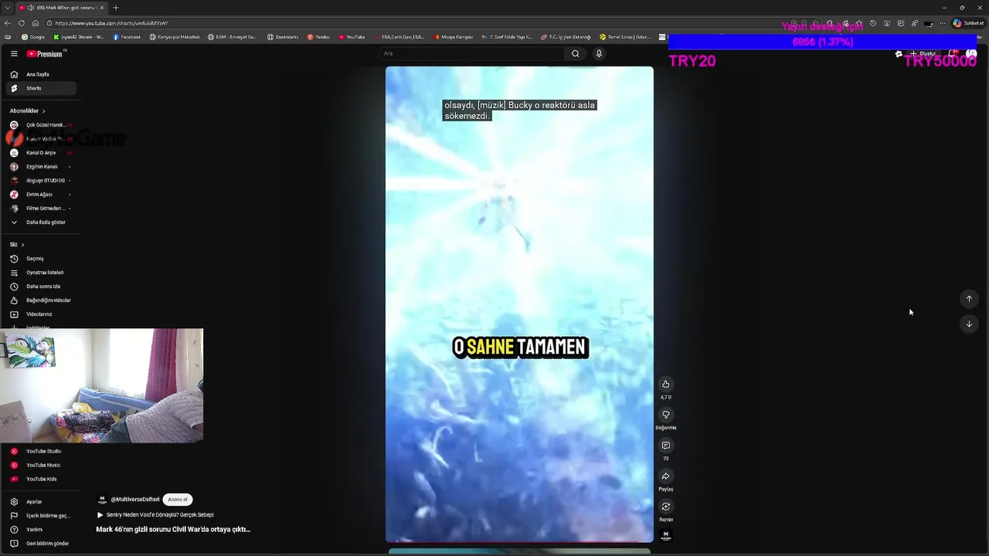Viewport: 989px width, 556px height.
Task: Open the sound source thumbnail
Action: pos(665,536)
